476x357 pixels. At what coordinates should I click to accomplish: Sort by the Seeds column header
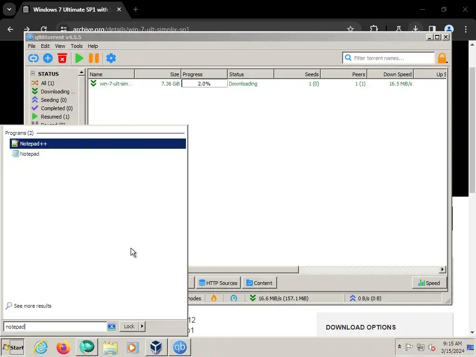tap(297, 74)
